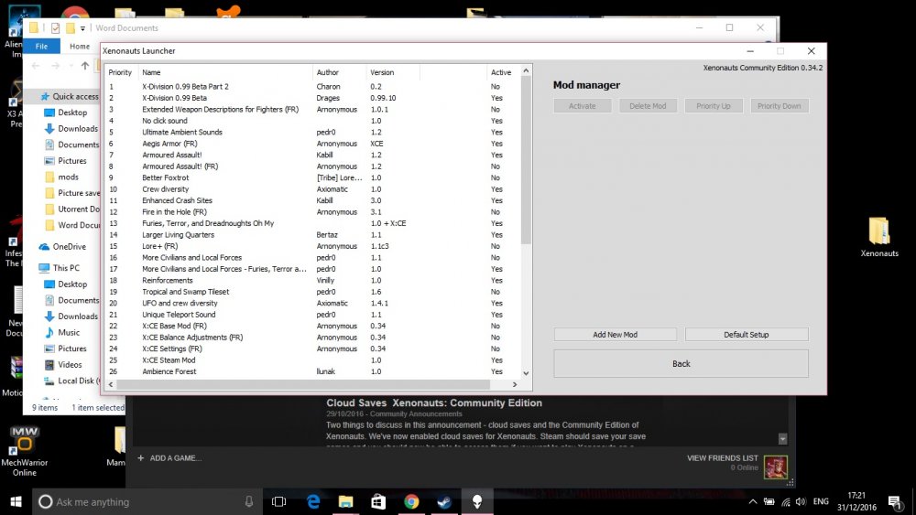Select Unique Teleport Sound mod

pyautogui.click(x=312, y=315)
